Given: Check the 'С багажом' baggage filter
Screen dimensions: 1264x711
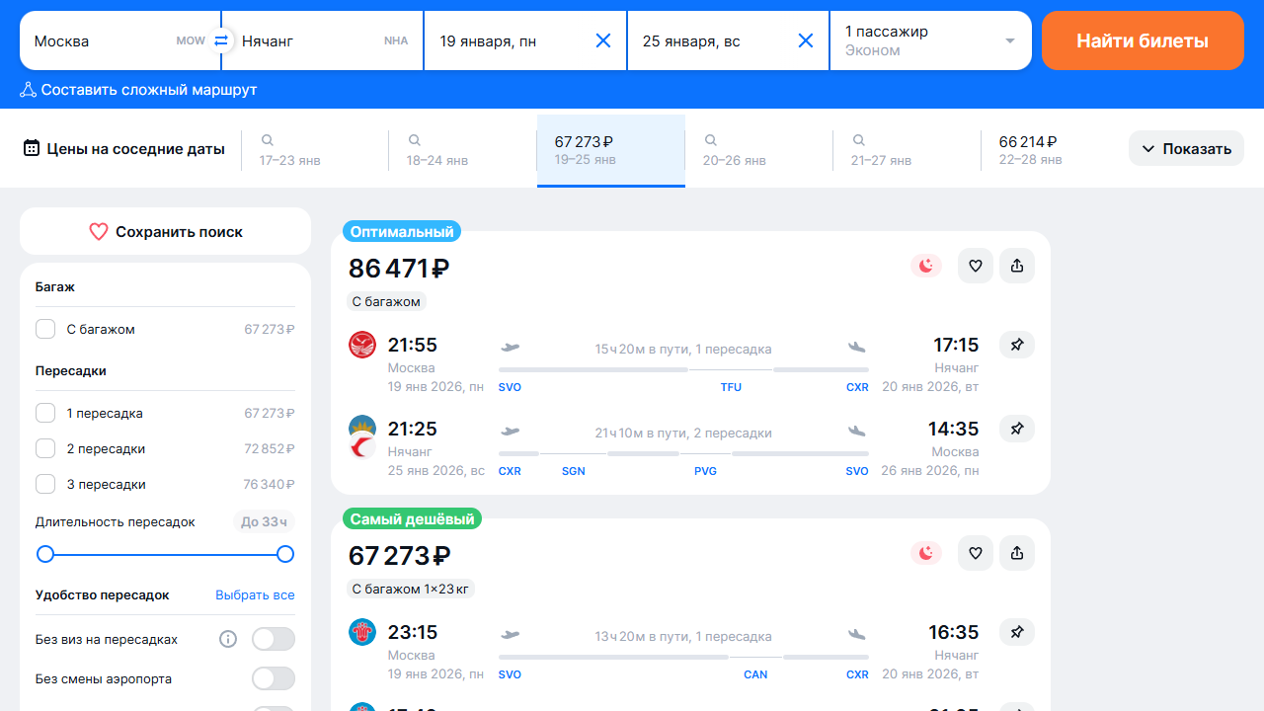Looking at the screenshot, I should [x=45, y=329].
